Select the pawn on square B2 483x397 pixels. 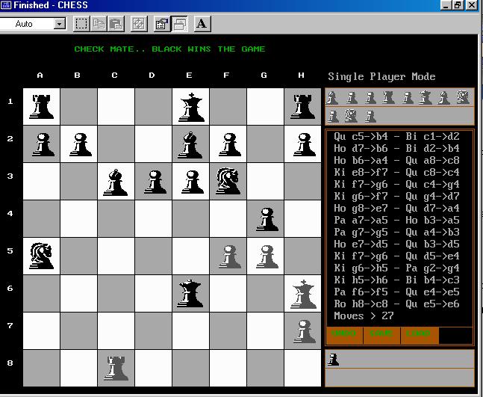80,144
